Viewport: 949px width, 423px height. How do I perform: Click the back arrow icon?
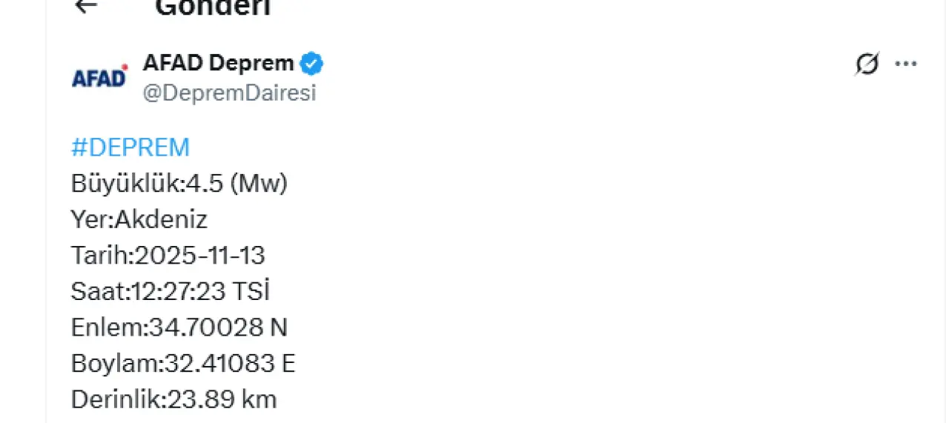[87, 6]
